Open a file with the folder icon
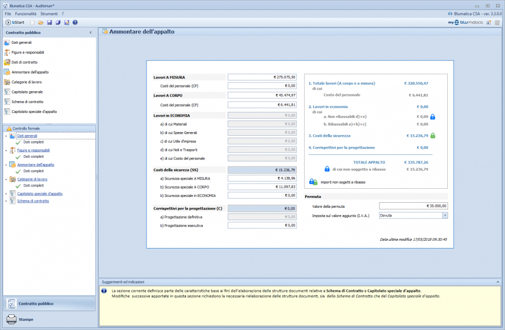Screen dimensions: 505x330 tap(41, 23)
